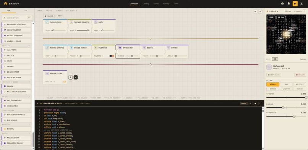Click the Opacity slider in inspector
This screenshot has width=308, height=150.
coord(286,97)
